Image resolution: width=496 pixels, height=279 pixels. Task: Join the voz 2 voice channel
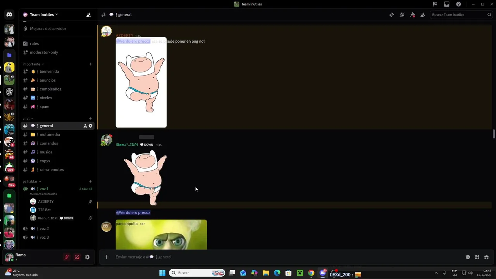57,229
